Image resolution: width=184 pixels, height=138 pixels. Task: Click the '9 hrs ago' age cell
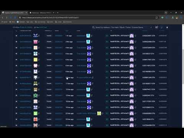[x=69, y=72]
